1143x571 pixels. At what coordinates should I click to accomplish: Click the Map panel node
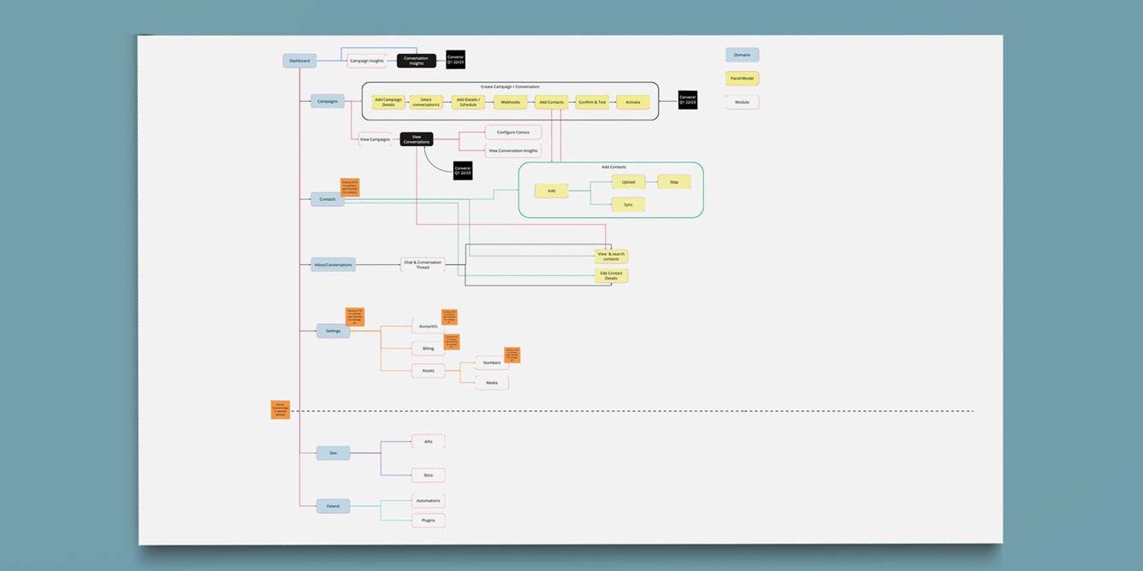tap(674, 182)
